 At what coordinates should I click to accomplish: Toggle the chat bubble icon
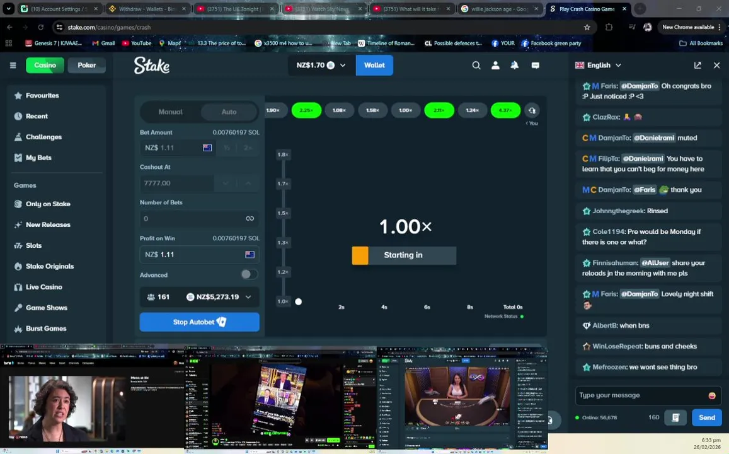coord(535,65)
